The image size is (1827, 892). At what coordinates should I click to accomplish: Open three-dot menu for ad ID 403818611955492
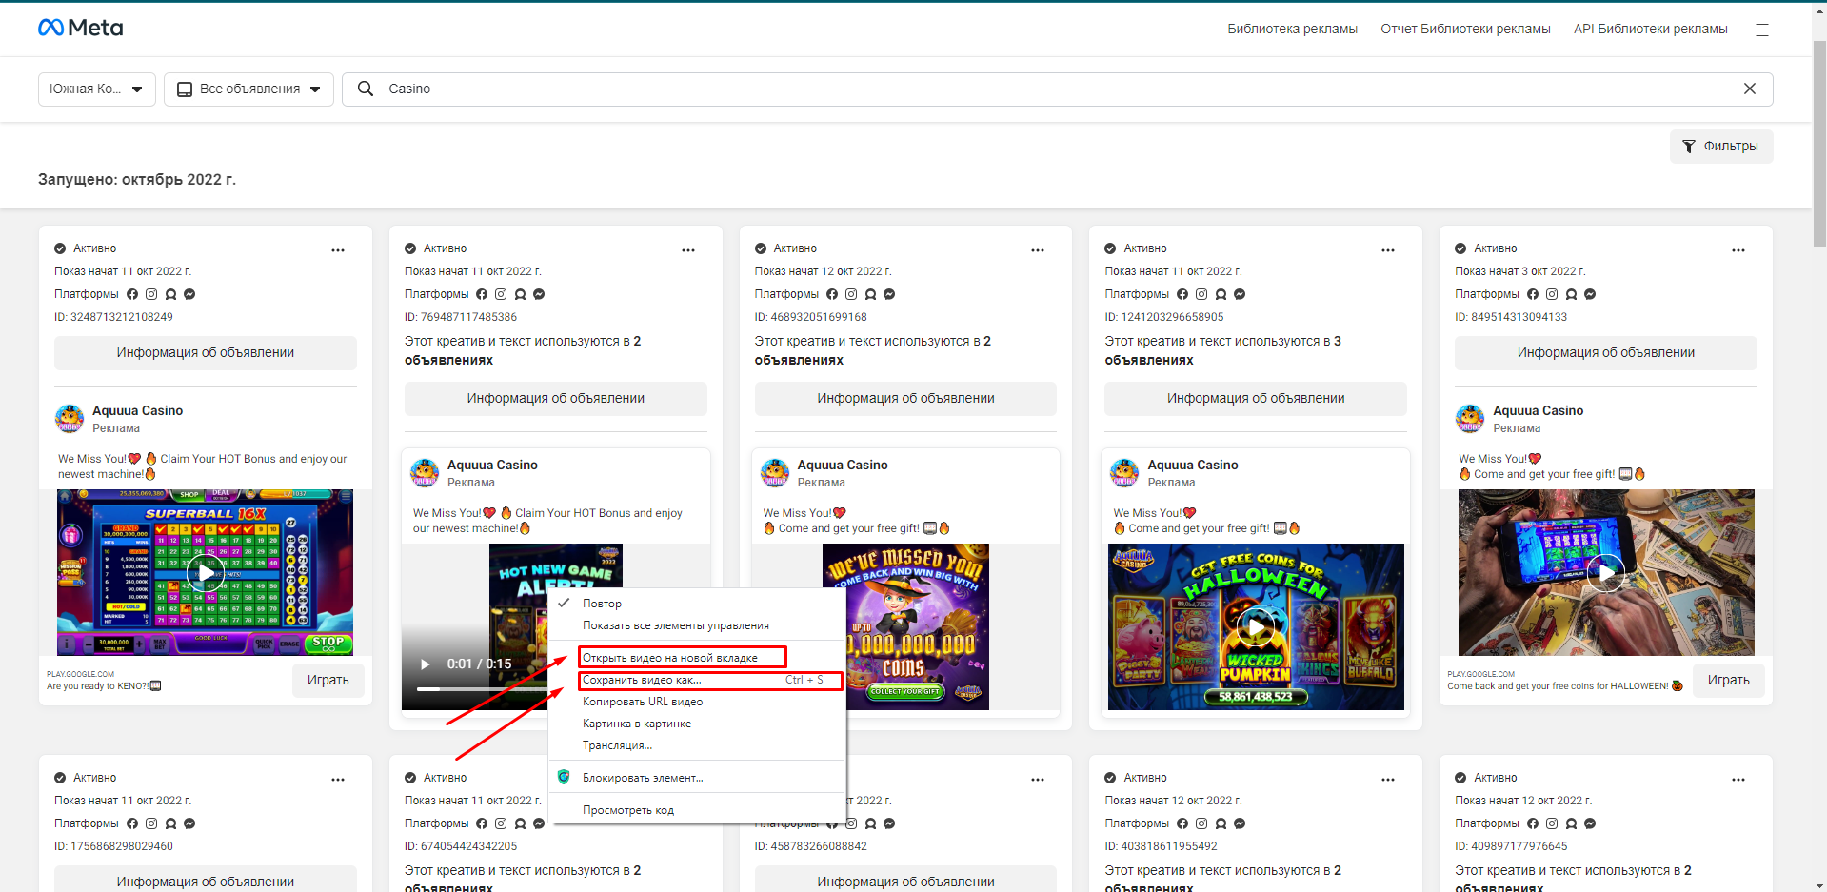point(1388,779)
